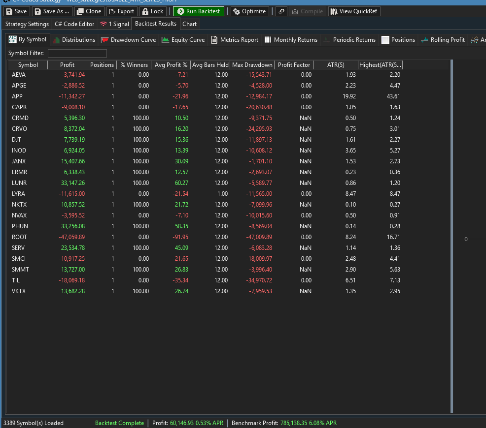Export the strategy
This screenshot has width=486, height=428.
(x=121, y=11)
